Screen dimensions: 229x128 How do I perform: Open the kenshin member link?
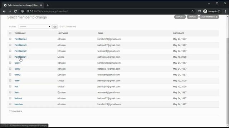19,104
